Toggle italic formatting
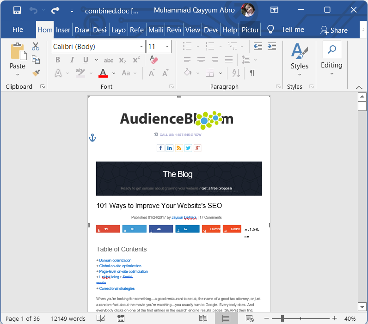This screenshot has width=368, height=324. click(x=72, y=60)
